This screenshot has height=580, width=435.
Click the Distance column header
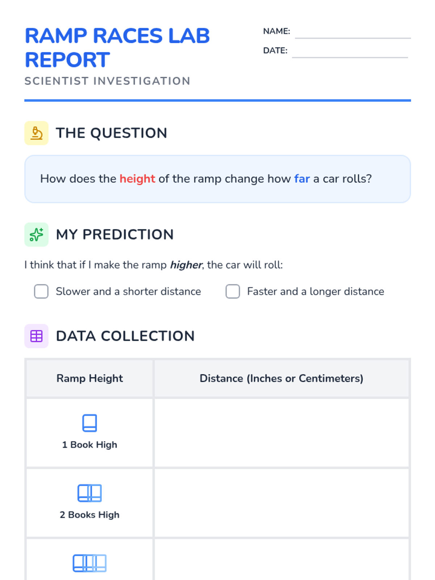pyautogui.click(x=281, y=378)
